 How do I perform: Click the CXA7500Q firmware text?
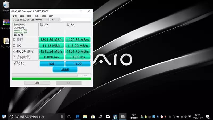[x=19, y=28]
